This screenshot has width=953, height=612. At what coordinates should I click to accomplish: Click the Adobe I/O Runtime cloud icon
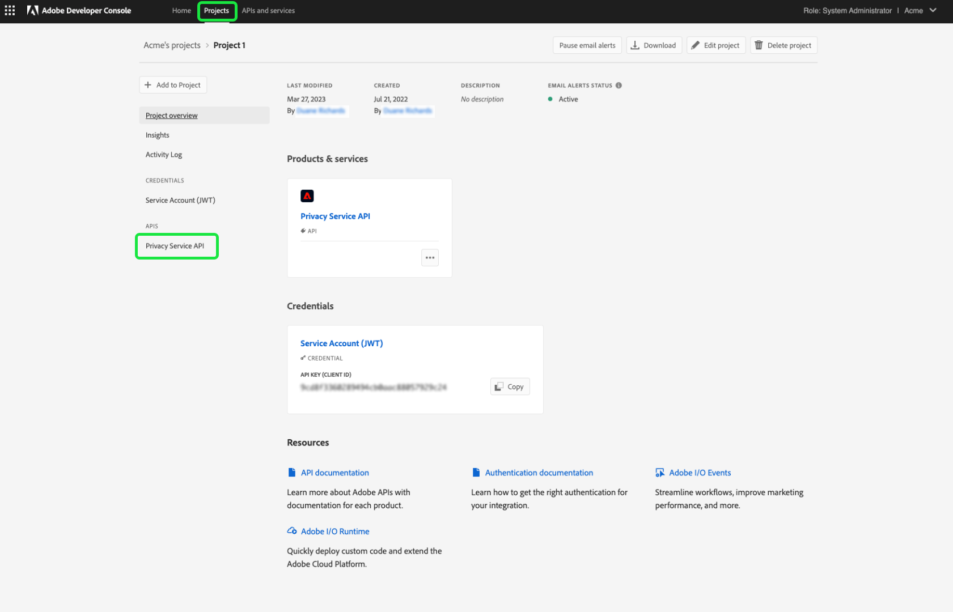292,531
